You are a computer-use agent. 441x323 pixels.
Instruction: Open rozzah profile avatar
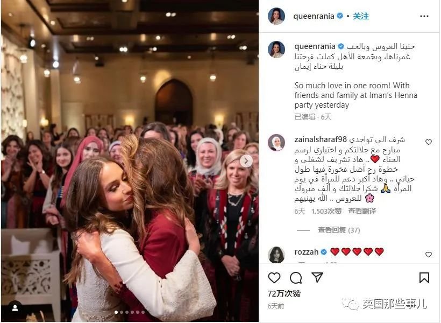pyautogui.click(x=276, y=255)
